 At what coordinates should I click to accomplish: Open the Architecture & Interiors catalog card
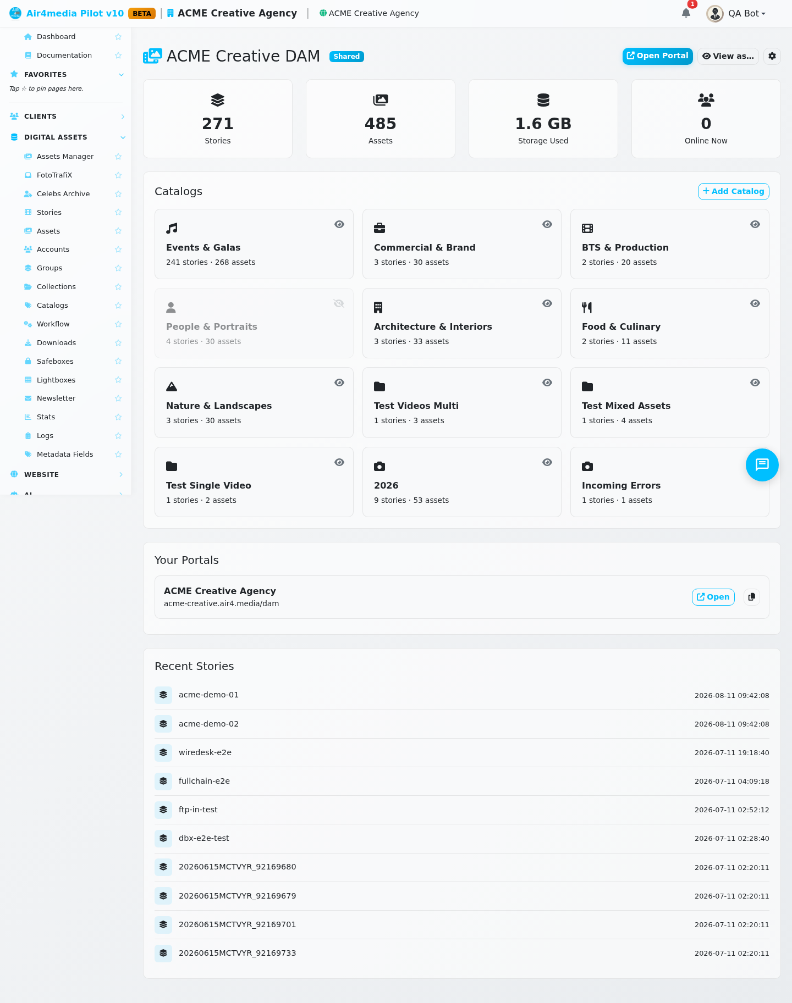click(x=462, y=323)
